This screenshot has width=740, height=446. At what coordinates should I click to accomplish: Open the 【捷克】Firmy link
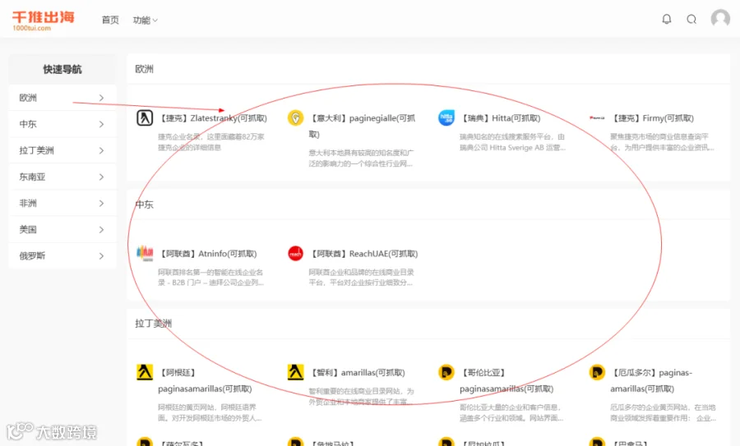[652, 117]
